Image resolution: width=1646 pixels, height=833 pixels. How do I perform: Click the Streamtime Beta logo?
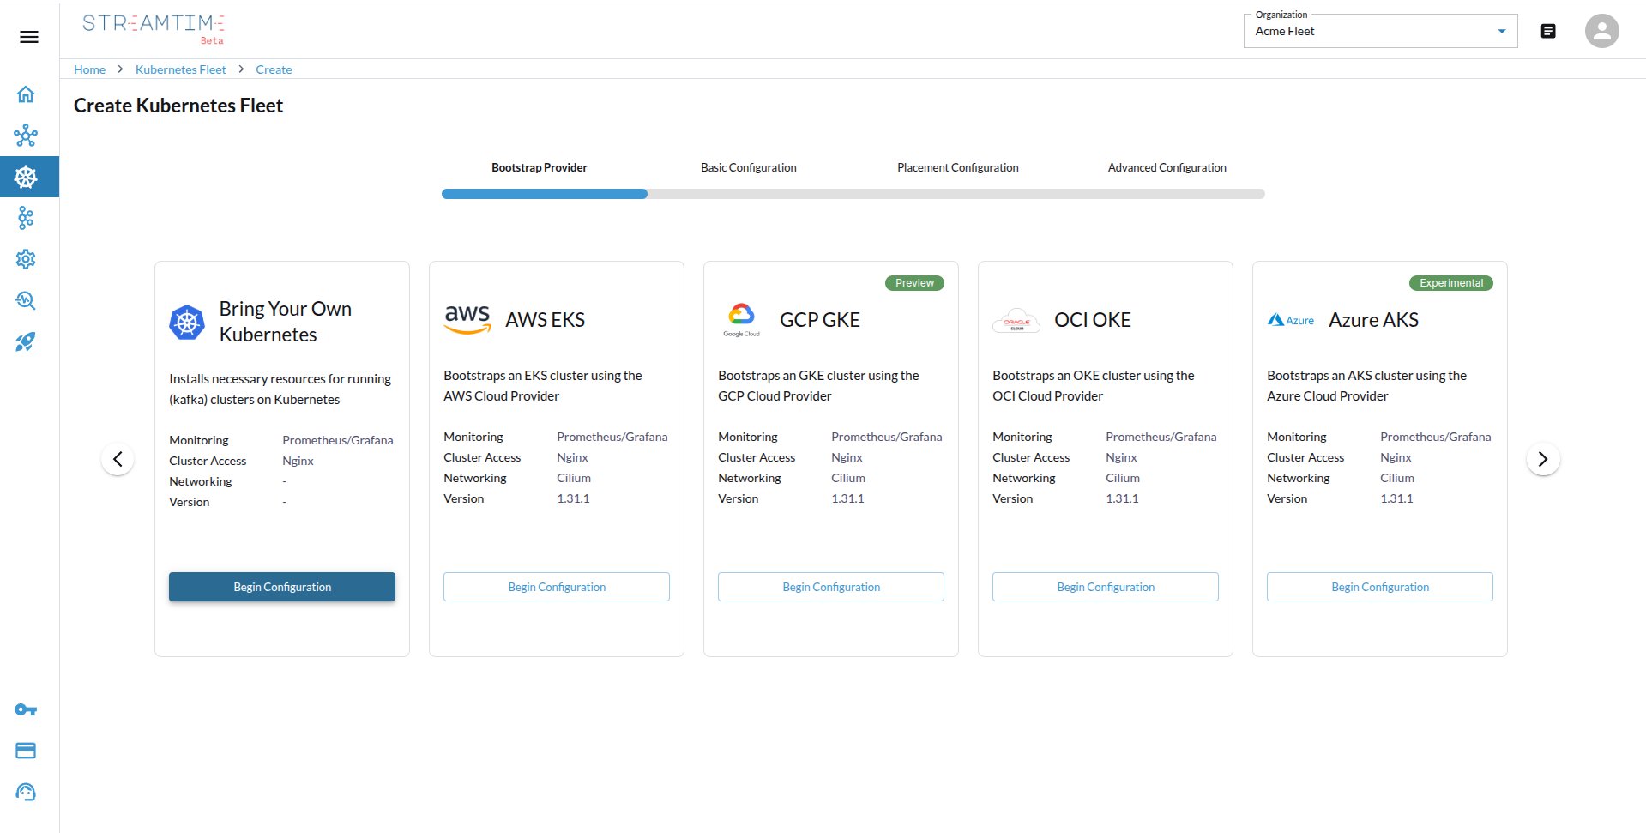tap(154, 27)
